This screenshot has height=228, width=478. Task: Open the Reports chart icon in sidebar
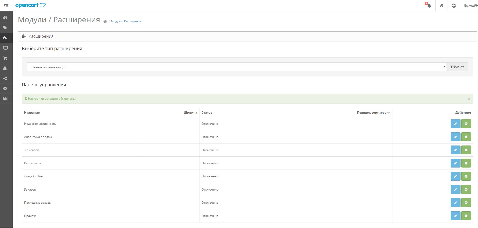[5, 99]
